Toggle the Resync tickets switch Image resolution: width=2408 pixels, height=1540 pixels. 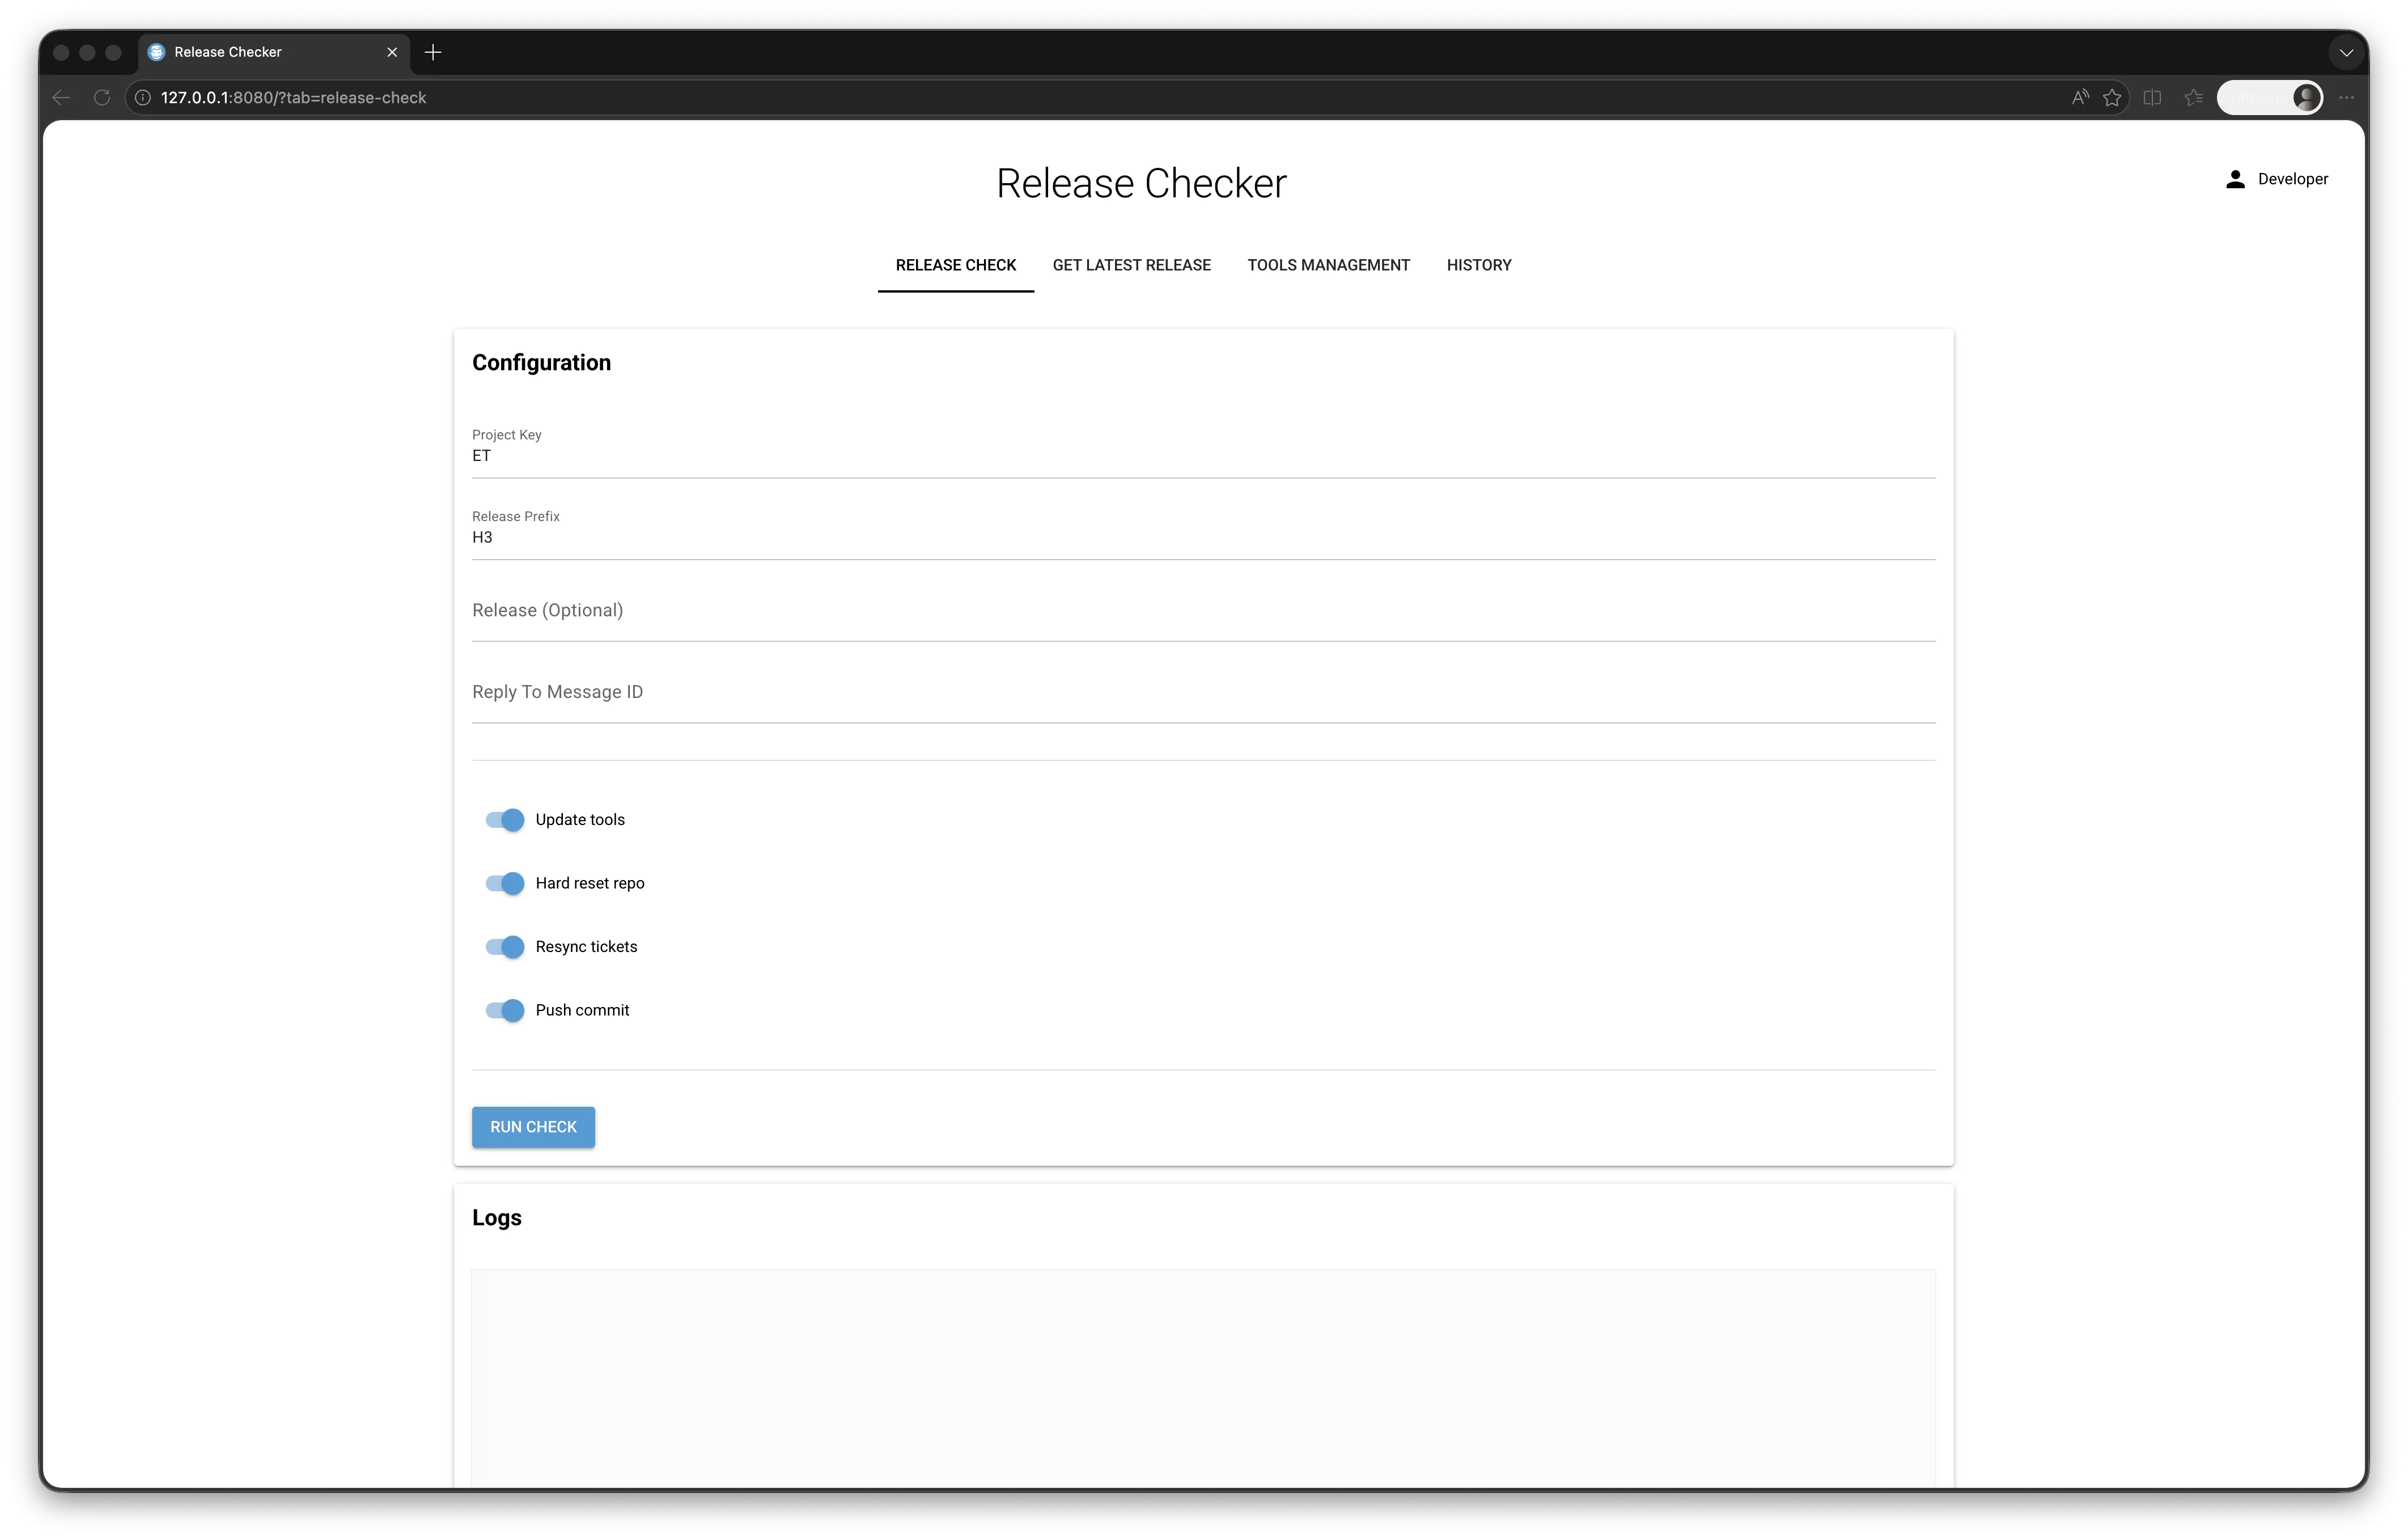tap(505, 947)
